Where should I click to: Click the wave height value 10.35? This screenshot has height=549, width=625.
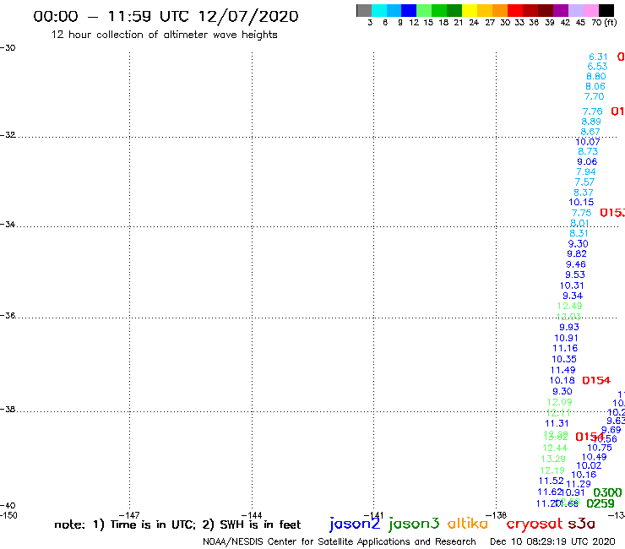[564, 359]
